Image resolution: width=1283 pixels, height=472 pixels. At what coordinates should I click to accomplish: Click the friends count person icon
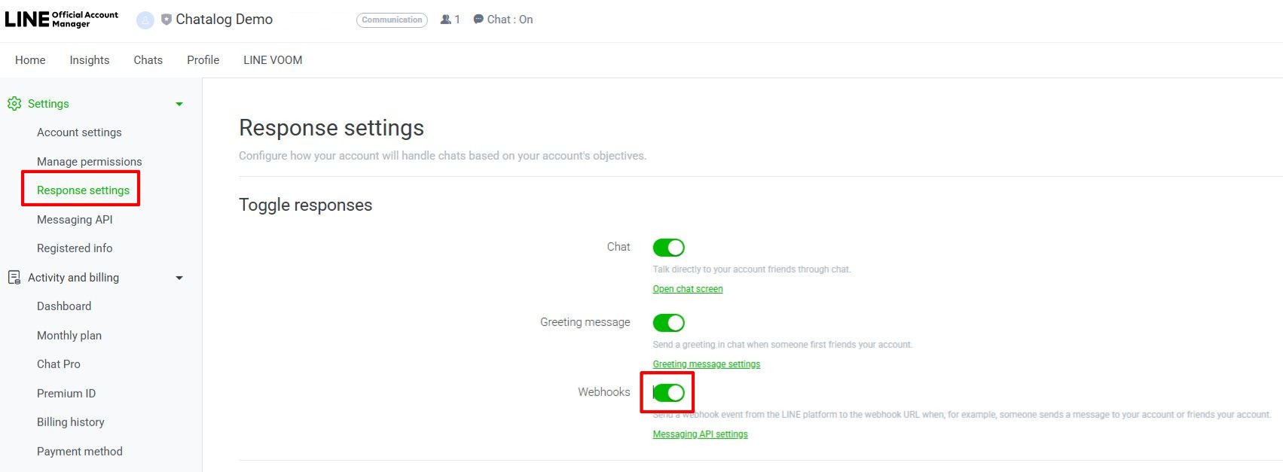(x=446, y=20)
